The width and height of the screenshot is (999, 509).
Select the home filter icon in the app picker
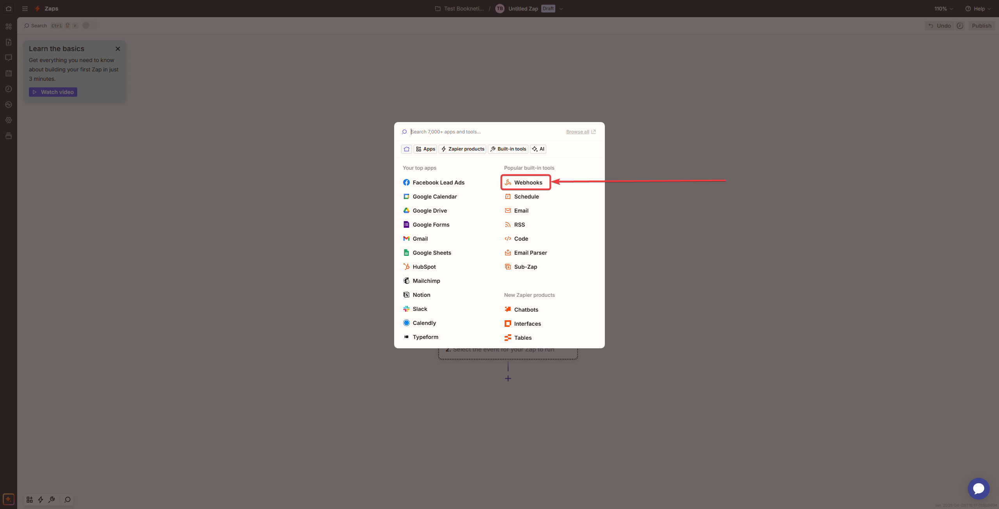pos(407,149)
